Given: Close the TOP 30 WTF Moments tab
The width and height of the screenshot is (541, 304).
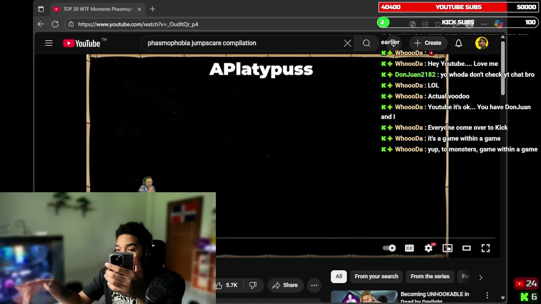Looking at the screenshot, I should tap(139, 9).
